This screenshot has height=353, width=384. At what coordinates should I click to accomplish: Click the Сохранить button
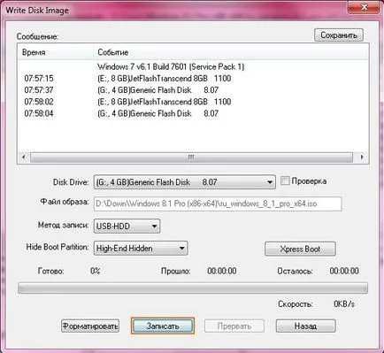(339, 35)
